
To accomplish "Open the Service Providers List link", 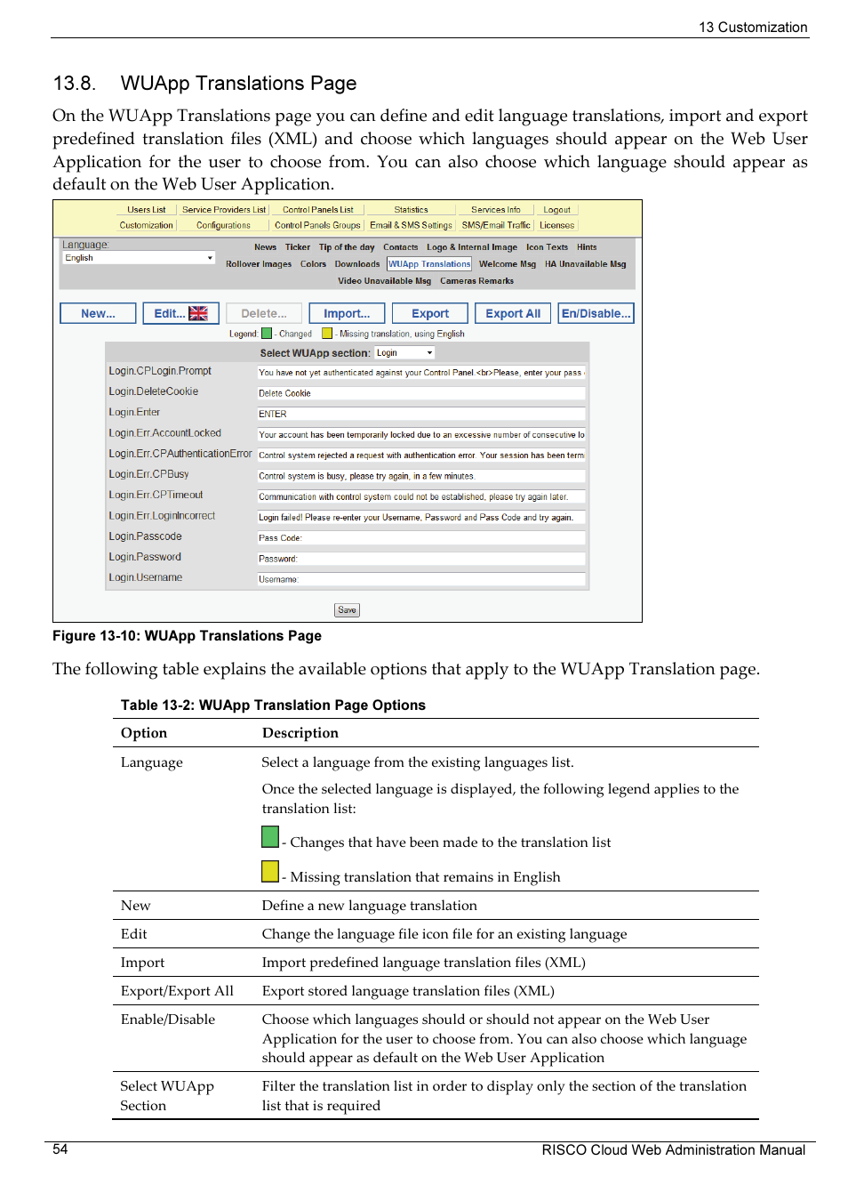I will tap(224, 210).
